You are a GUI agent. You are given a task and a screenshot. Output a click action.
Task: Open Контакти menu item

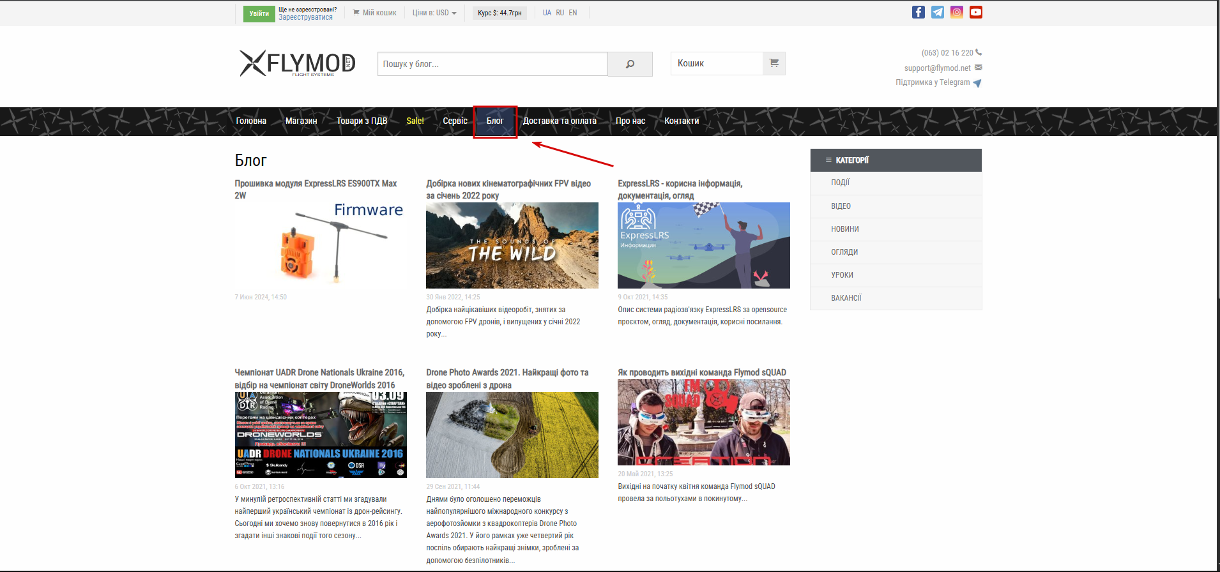(x=682, y=121)
